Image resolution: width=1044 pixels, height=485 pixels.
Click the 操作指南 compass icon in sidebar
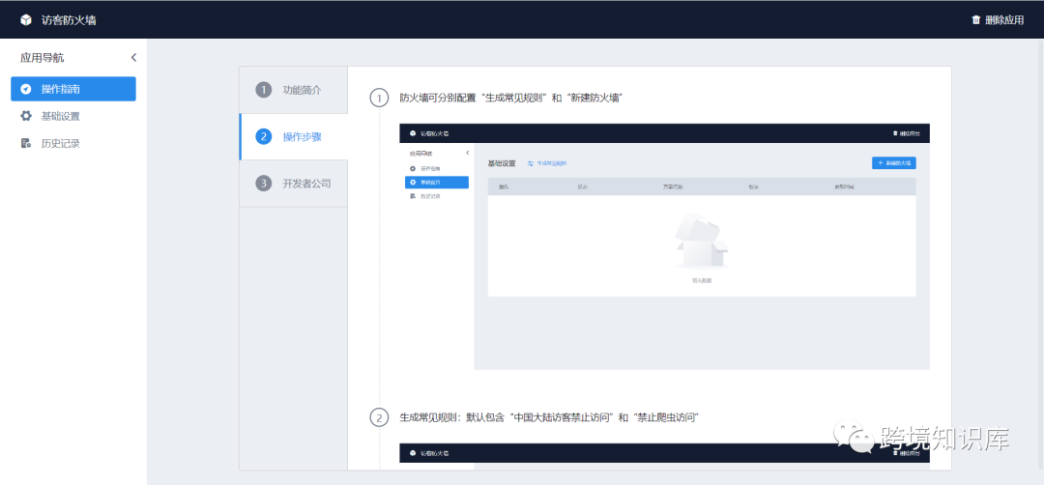click(x=26, y=89)
